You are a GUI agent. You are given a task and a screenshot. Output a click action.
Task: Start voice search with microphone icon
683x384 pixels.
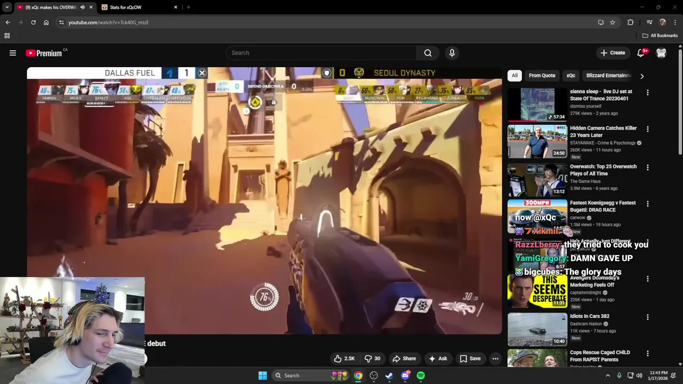(452, 53)
